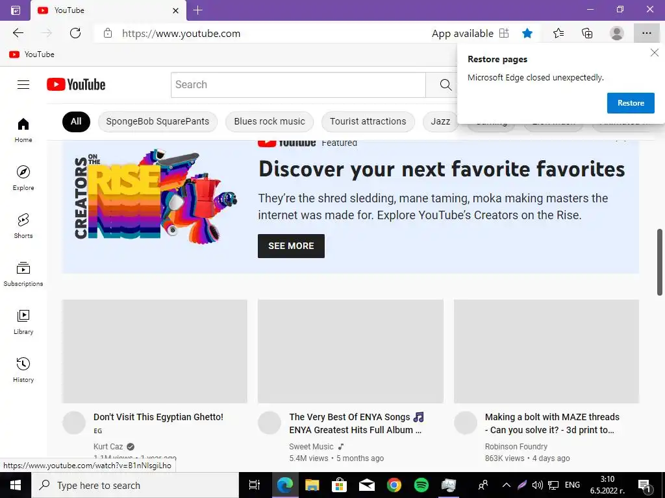Open Task View on the taskbar

(255, 485)
